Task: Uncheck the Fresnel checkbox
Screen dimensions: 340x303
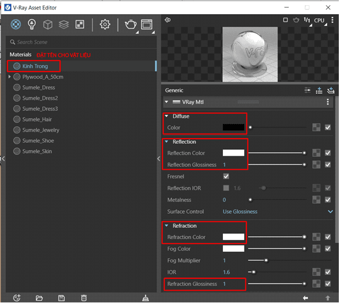Action: pyautogui.click(x=226, y=176)
